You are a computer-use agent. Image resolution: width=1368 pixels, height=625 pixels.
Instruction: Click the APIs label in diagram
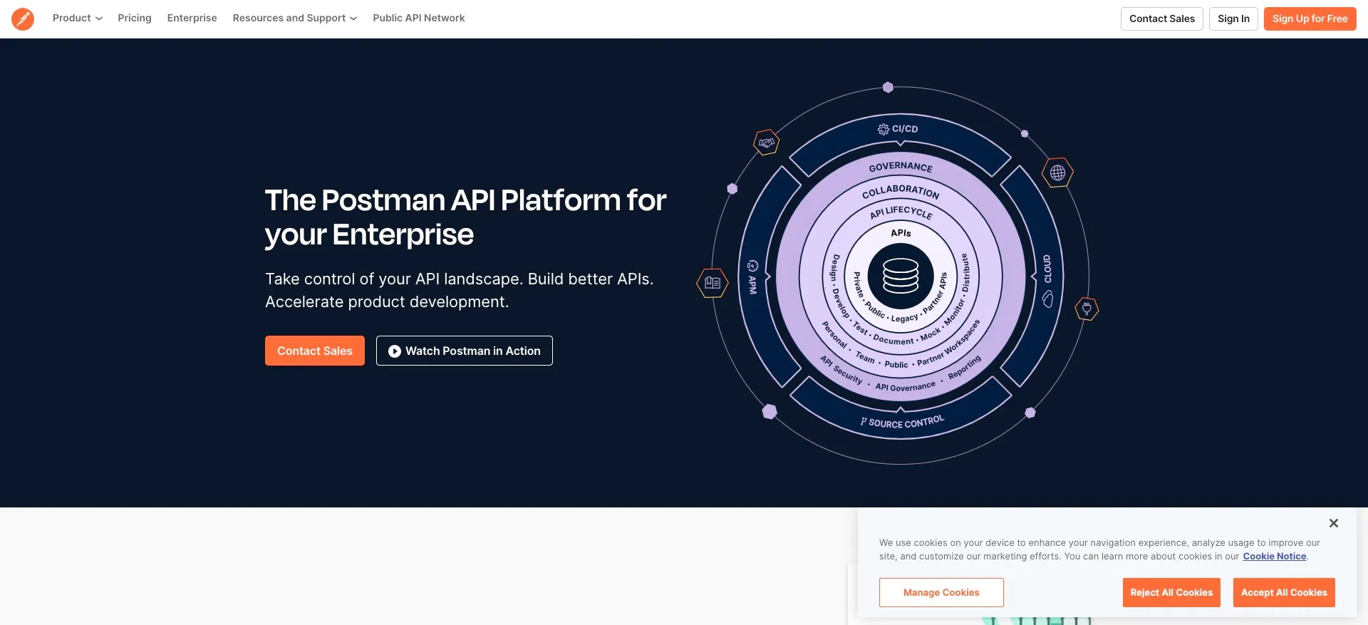click(901, 233)
